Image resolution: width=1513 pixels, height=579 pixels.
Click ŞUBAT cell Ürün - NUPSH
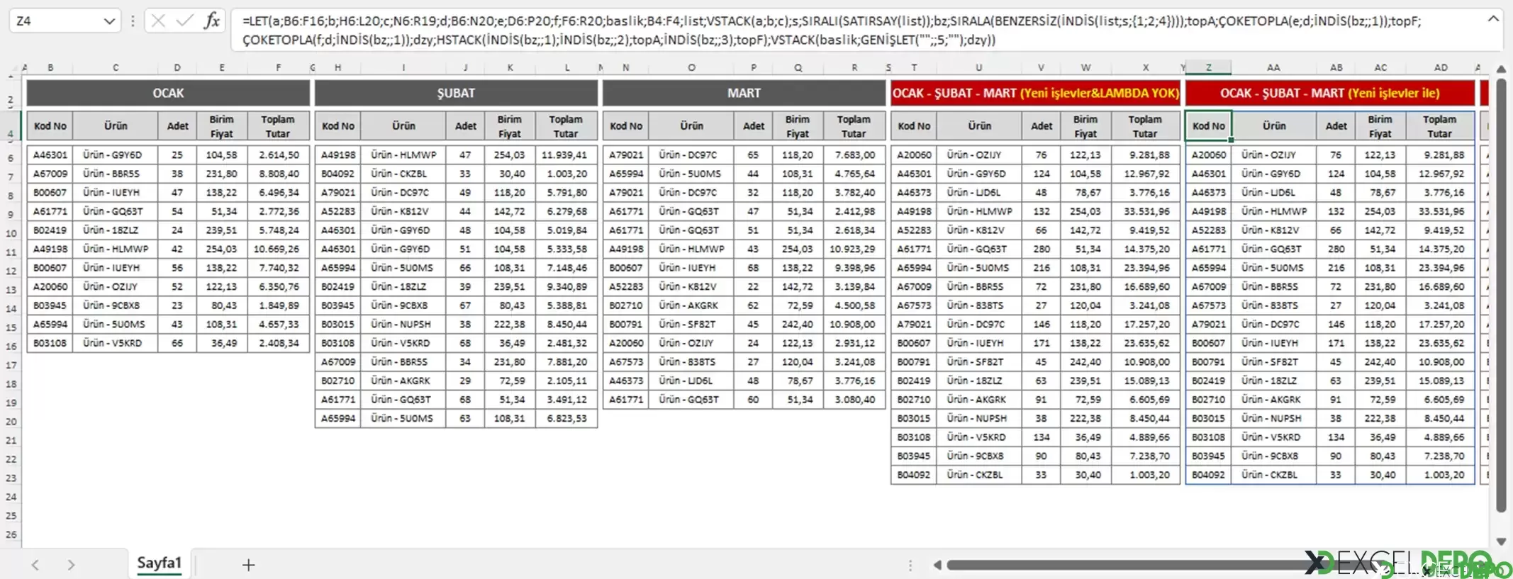[x=403, y=324]
